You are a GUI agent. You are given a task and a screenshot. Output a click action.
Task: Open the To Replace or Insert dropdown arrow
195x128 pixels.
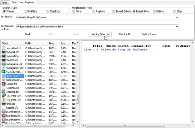(177, 27)
